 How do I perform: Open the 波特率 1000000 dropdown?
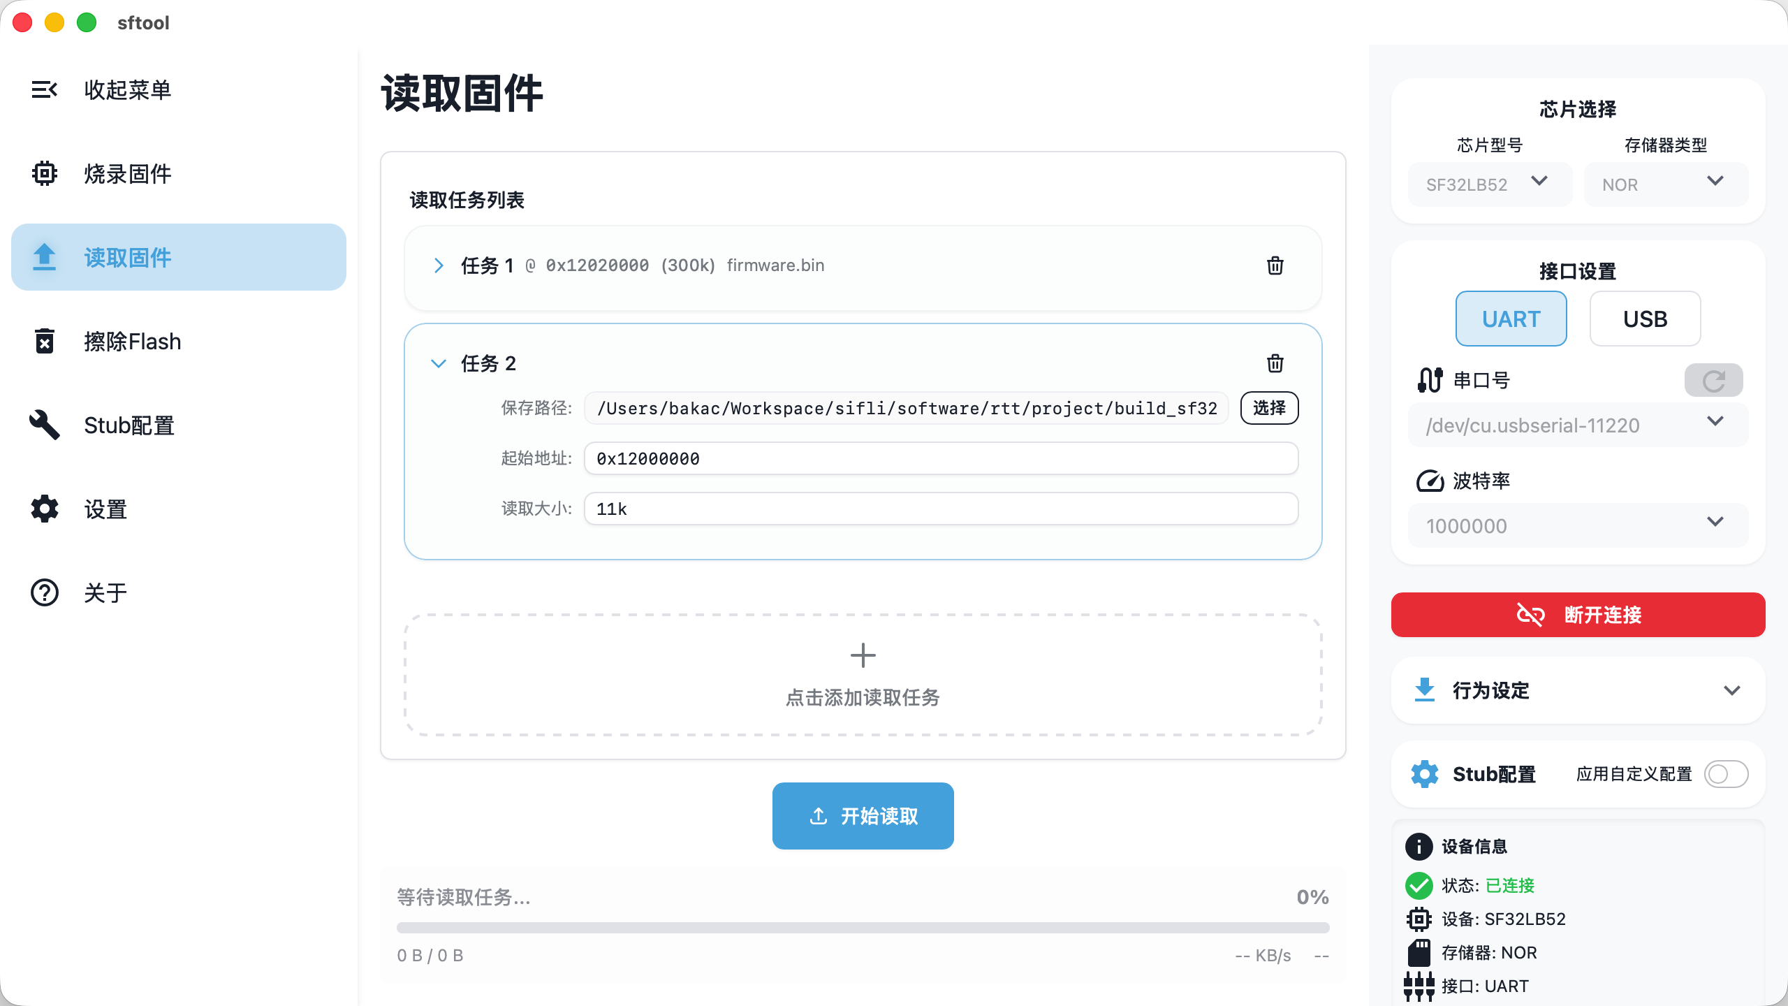click(x=1578, y=525)
